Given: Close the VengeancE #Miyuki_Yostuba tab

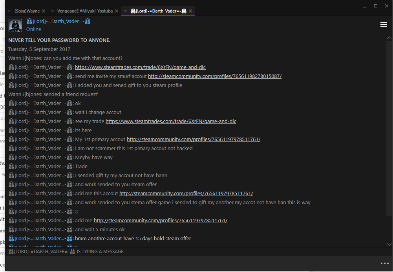Looking at the screenshot, I should point(117,11).
